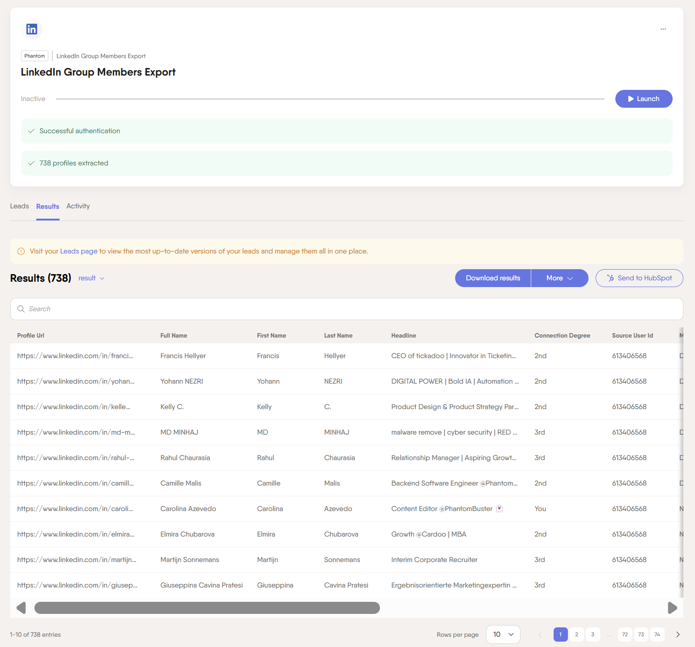695x647 pixels.
Task: Click in the Search input field
Action: coord(346,309)
